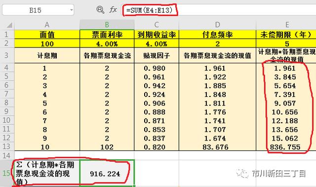Click cell C3 labeled 贴现因子
This screenshot has height=187, width=316.
pos(157,55)
